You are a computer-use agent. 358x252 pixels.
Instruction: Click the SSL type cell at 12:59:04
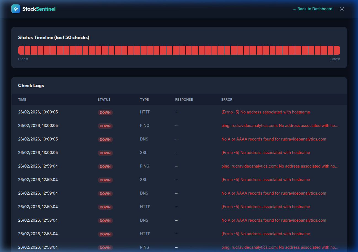point(144,180)
